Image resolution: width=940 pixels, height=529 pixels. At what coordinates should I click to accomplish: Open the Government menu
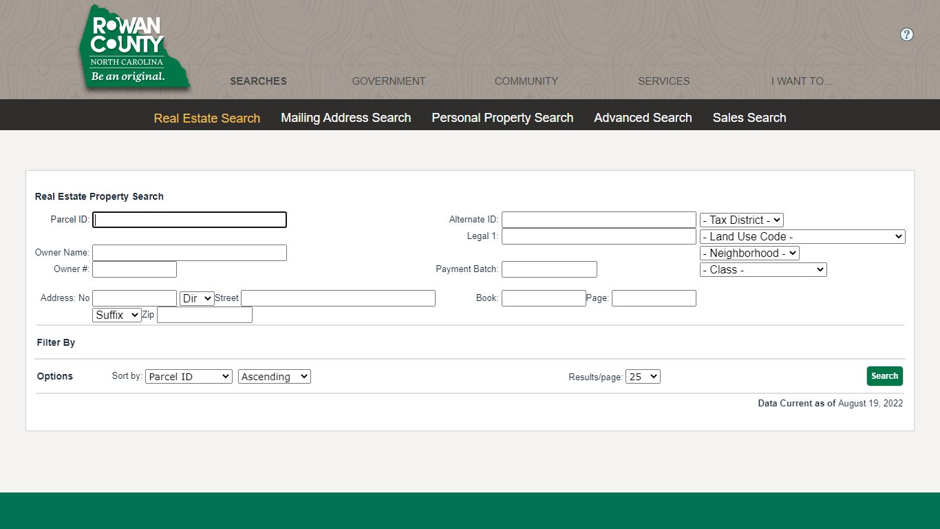pyautogui.click(x=389, y=81)
